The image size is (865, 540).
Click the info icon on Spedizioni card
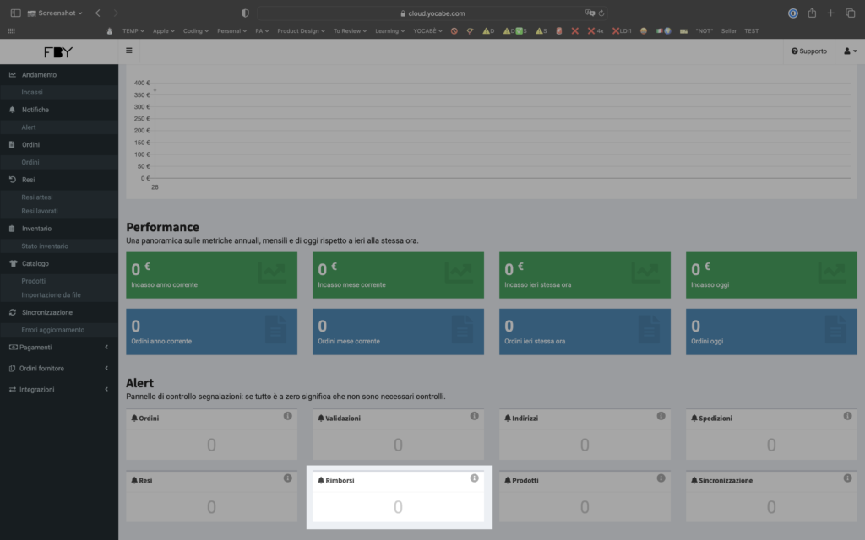click(847, 416)
